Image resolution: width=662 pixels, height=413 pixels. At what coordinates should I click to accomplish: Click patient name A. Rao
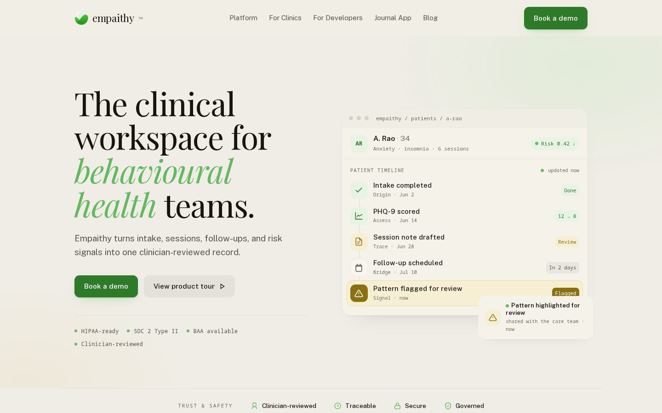coord(384,139)
